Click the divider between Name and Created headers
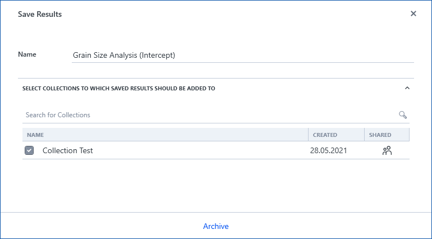The width and height of the screenshot is (432, 239). click(x=308, y=135)
